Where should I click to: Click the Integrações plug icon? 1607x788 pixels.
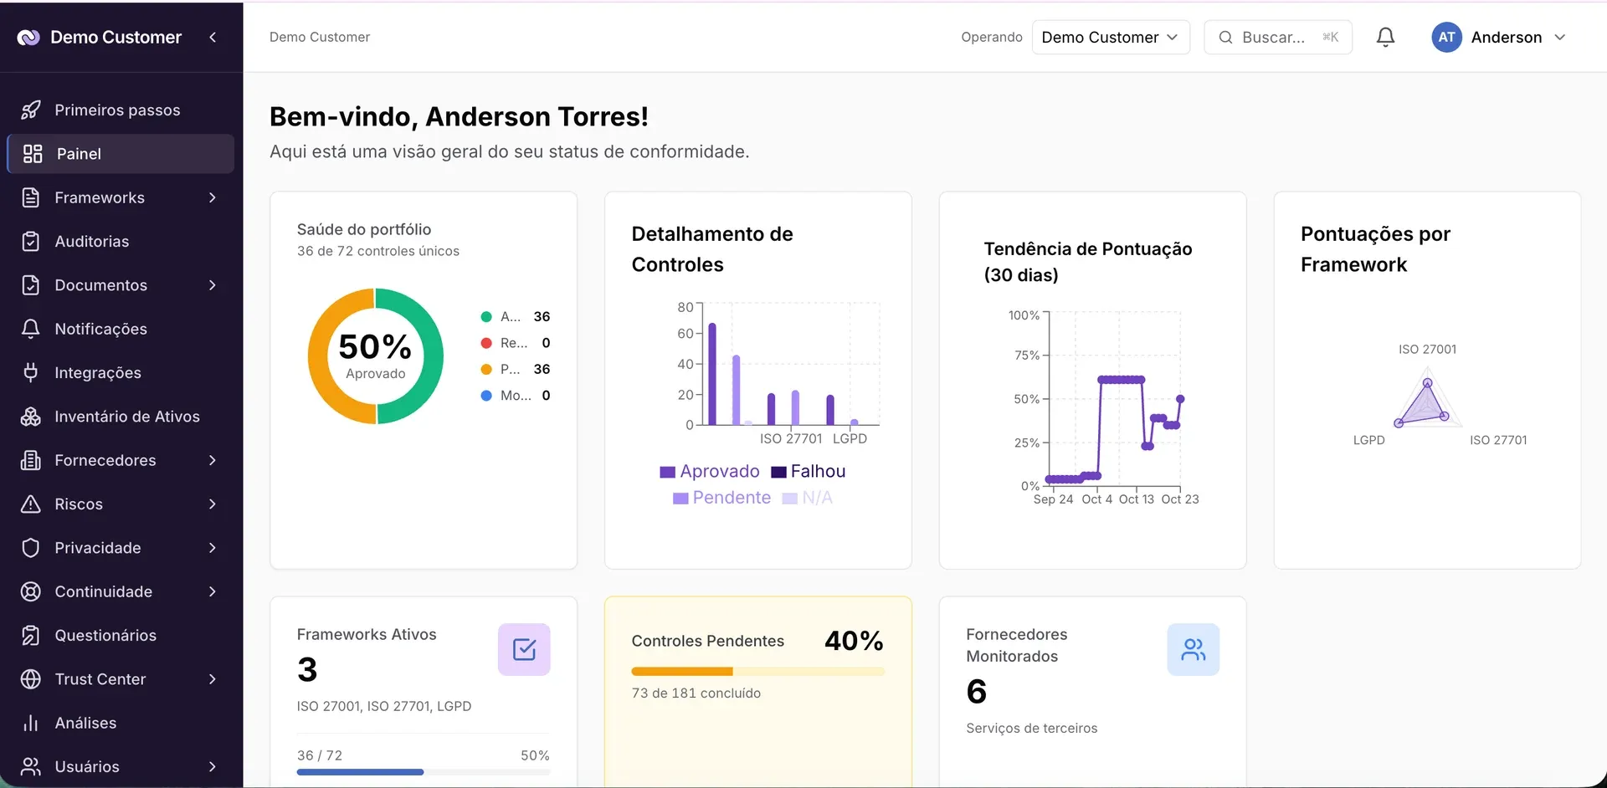31,372
